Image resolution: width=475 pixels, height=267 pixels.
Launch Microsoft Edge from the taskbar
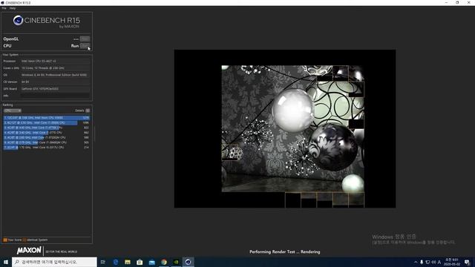pos(116,262)
